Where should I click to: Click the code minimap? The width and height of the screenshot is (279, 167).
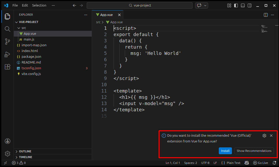(x=265, y=29)
